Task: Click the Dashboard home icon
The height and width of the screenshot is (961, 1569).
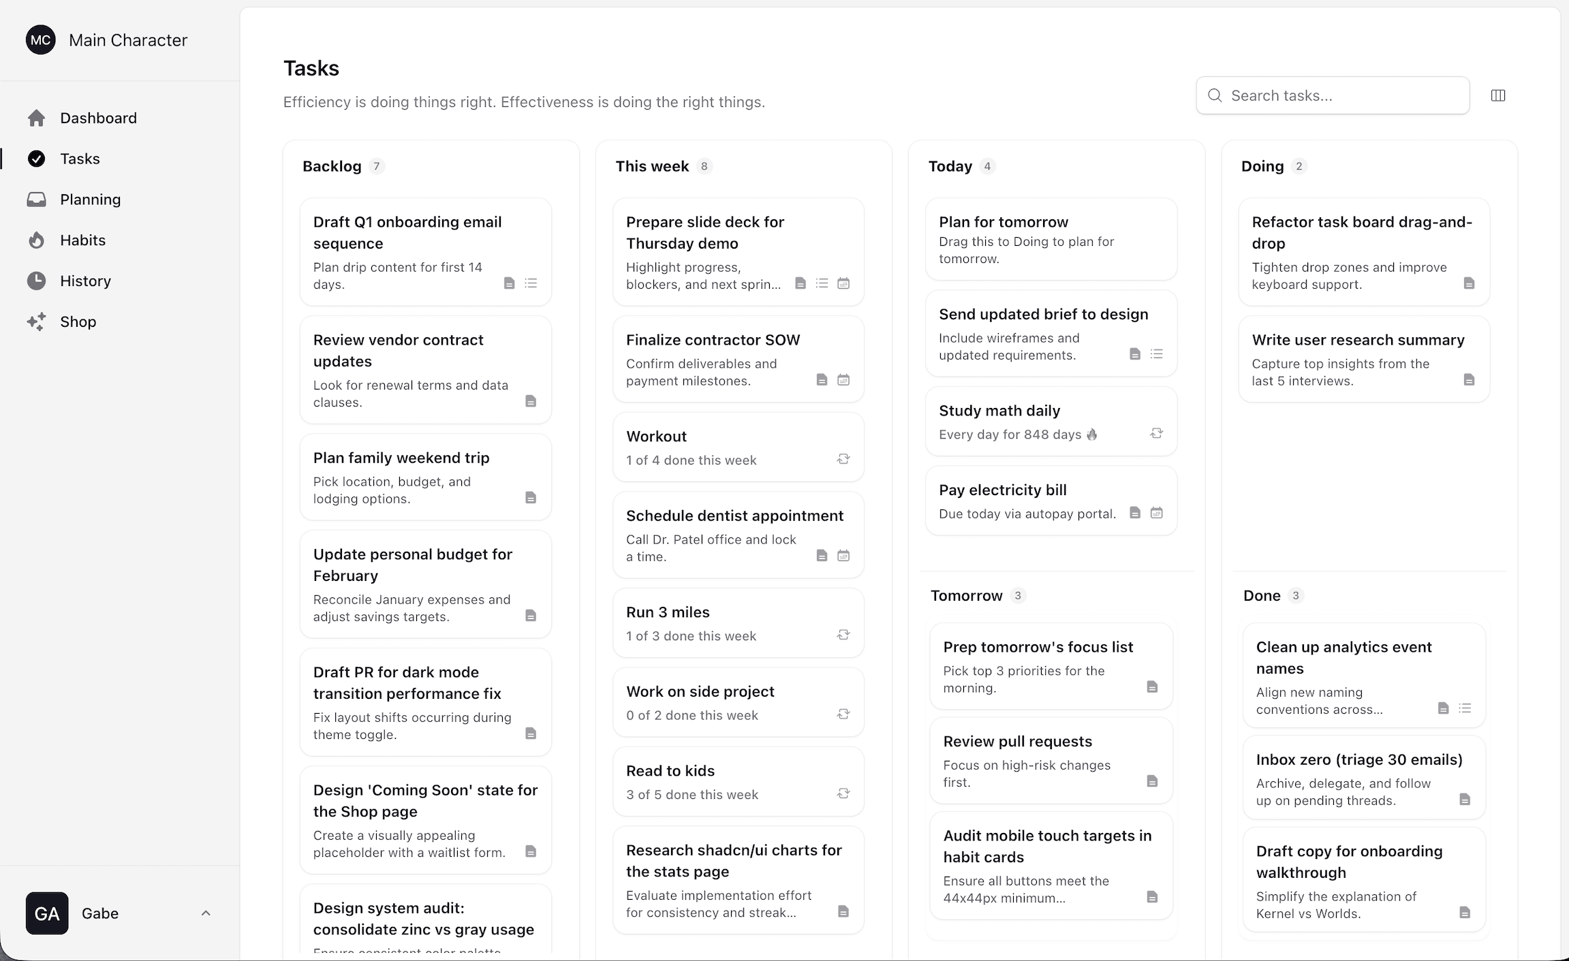Action: (x=36, y=118)
